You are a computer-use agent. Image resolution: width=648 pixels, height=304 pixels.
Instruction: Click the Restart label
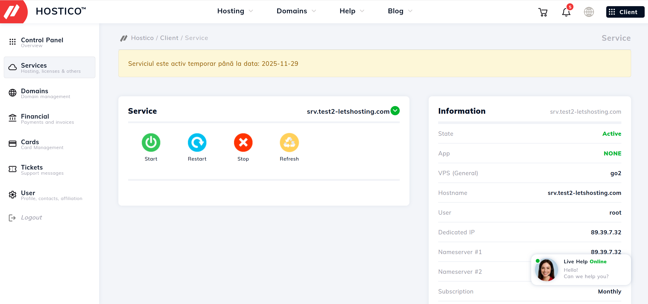(197, 159)
